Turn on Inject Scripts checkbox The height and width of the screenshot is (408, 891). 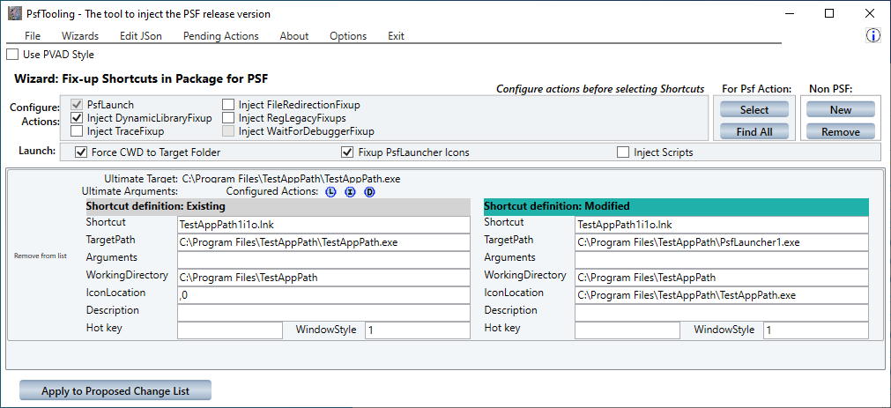pyautogui.click(x=624, y=152)
